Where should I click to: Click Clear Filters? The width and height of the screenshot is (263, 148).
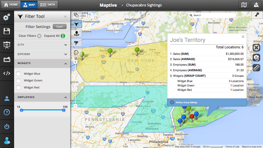click(30, 36)
